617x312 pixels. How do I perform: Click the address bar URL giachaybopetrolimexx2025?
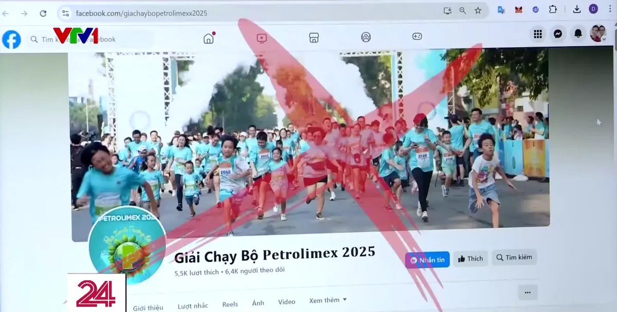coord(141,13)
